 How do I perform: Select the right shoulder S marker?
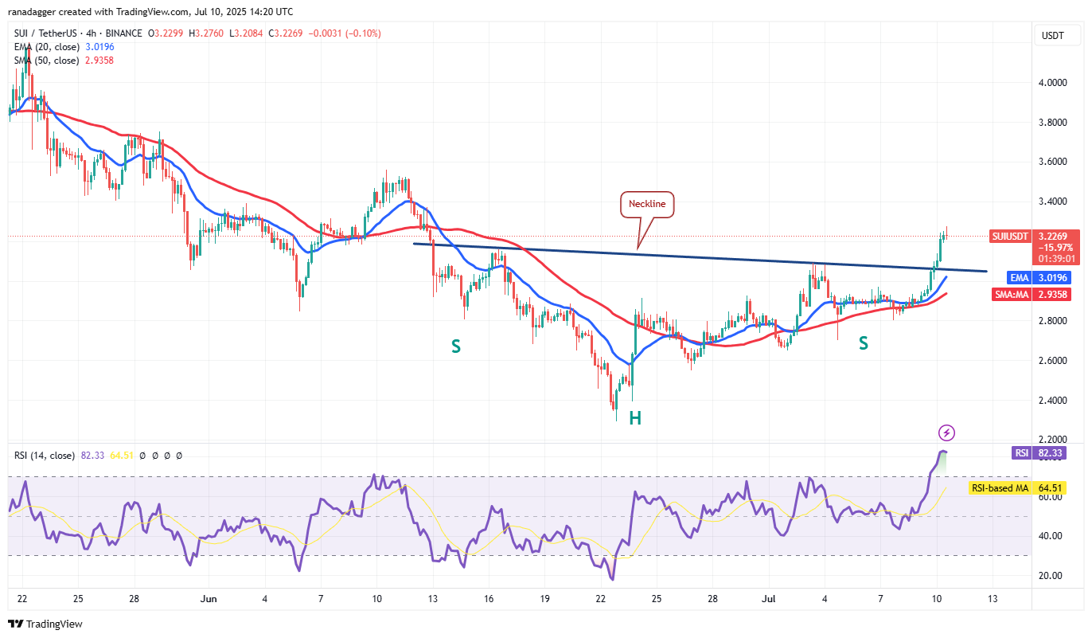click(x=863, y=343)
